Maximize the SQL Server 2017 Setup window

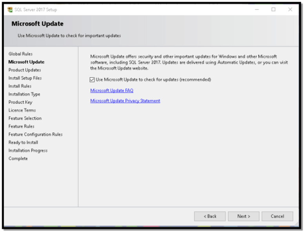(273, 9)
